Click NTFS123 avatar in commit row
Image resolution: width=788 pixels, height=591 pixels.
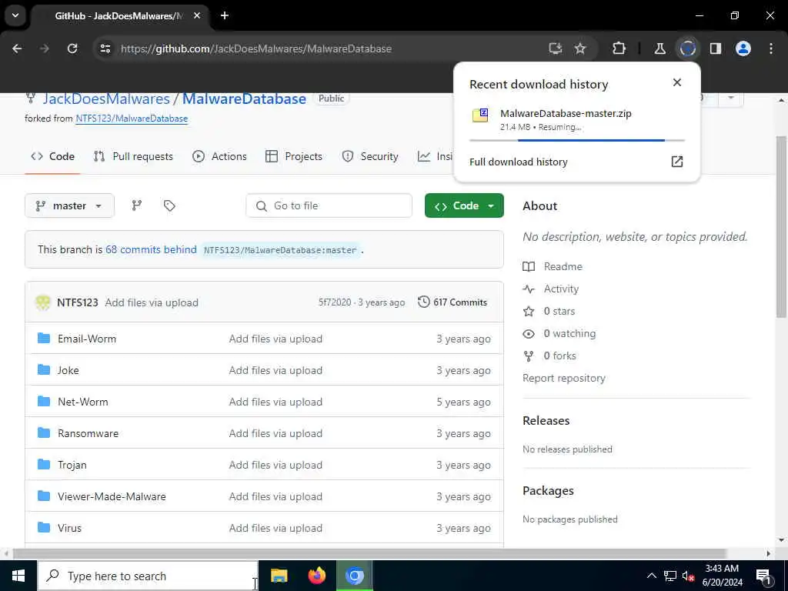[x=43, y=302]
